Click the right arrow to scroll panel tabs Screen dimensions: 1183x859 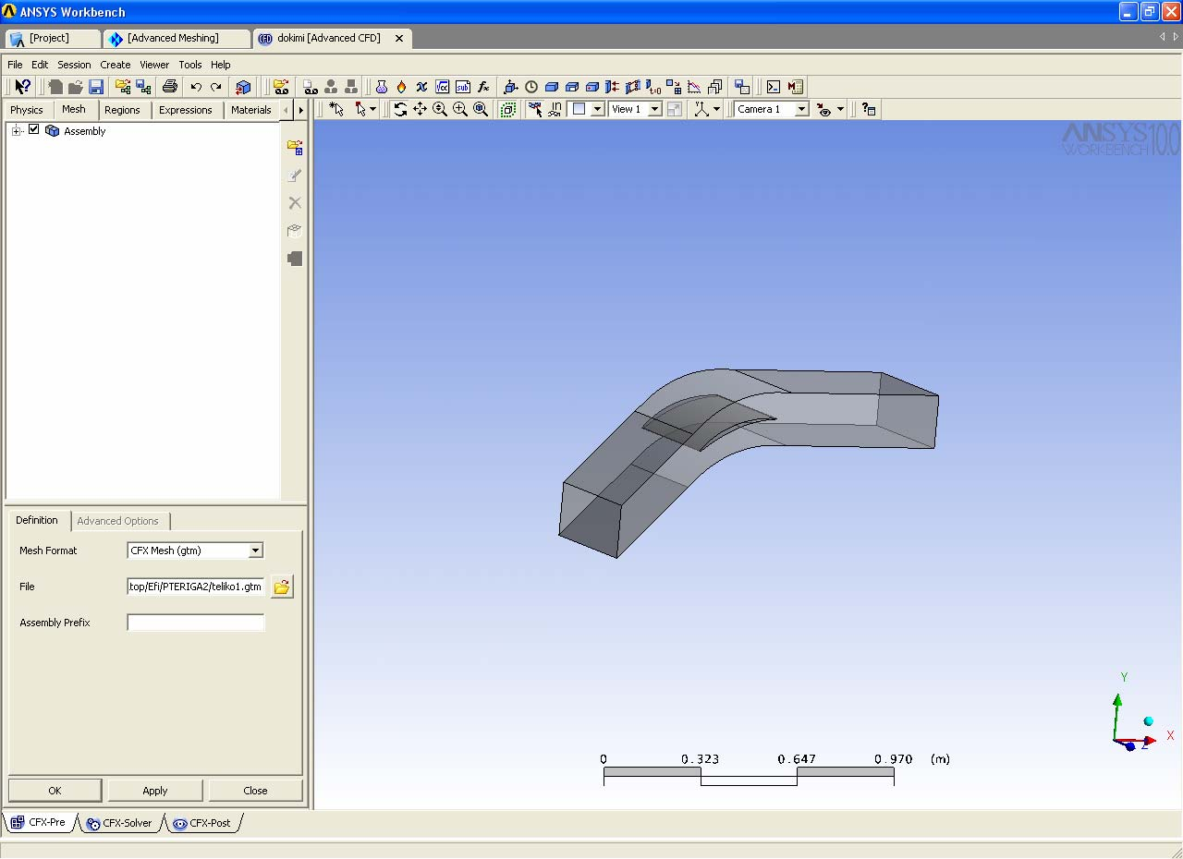click(300, 110)
